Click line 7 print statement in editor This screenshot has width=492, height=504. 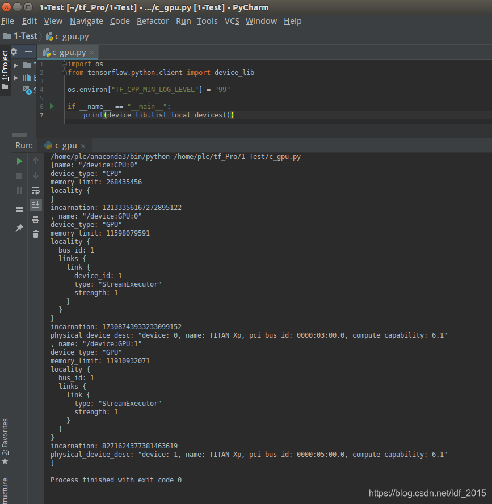point(159,115)
